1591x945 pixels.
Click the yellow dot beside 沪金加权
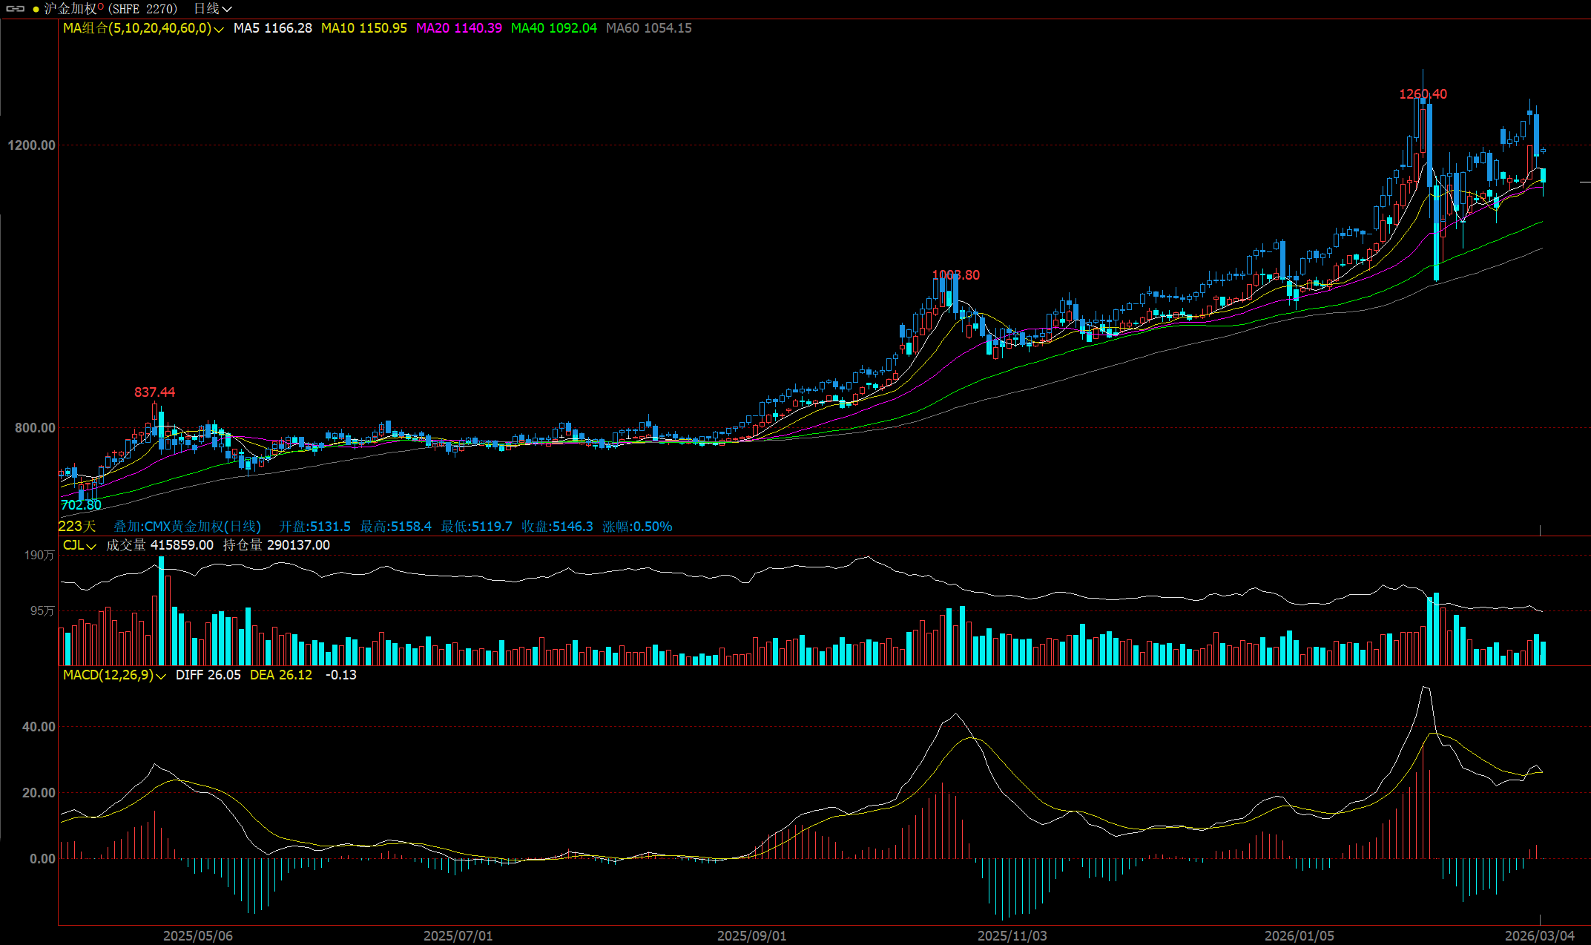tap(36, 10)
